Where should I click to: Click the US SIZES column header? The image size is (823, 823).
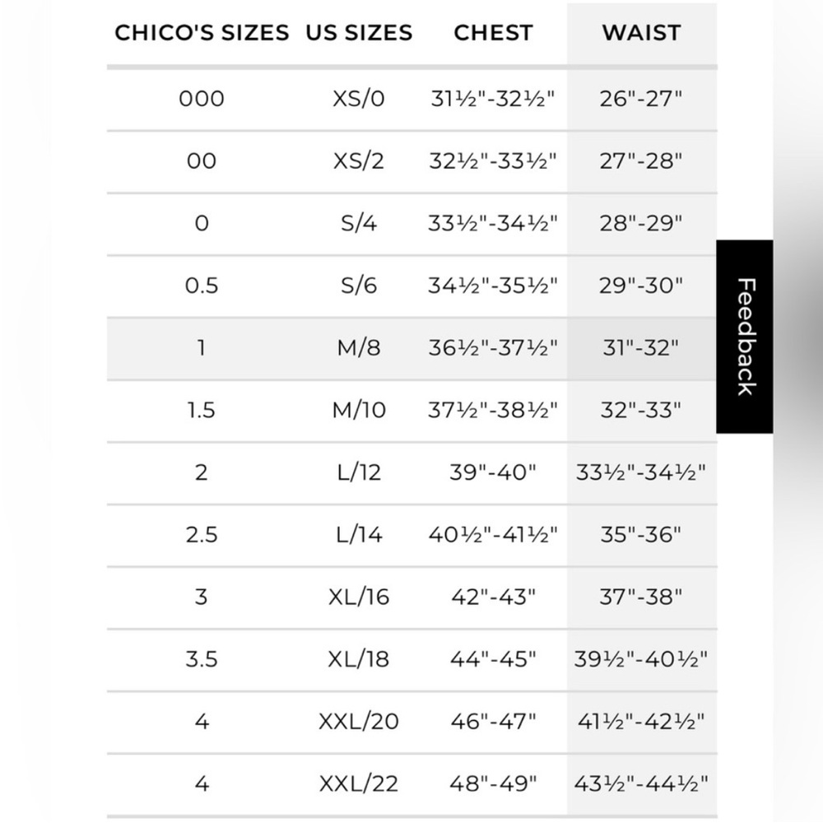359,33
